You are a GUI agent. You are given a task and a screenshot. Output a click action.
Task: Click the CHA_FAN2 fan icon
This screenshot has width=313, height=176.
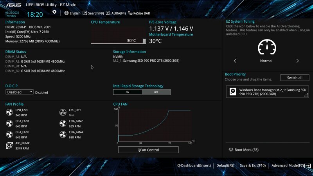tap(63, 124)
